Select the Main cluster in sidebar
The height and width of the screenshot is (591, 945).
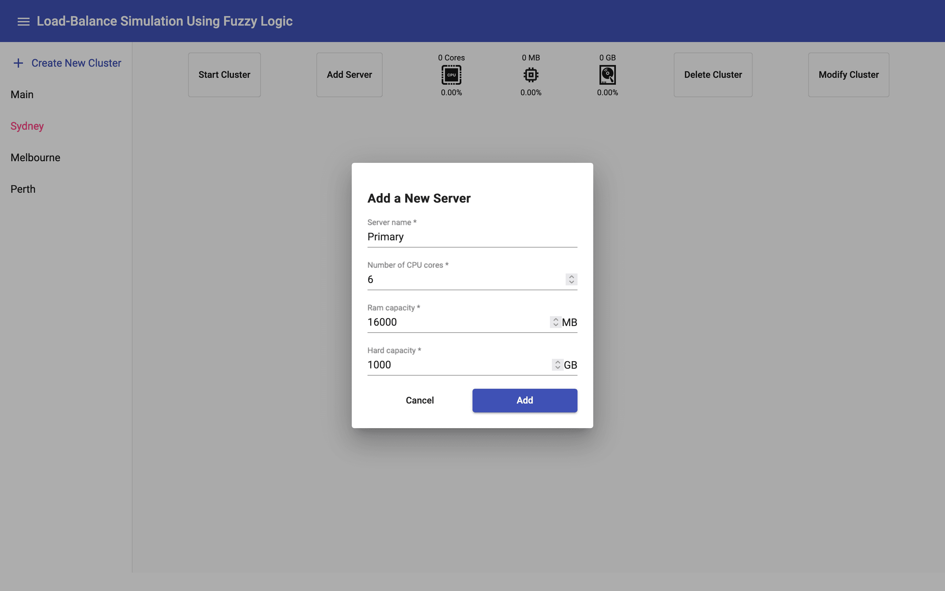[x=22, y=95]
